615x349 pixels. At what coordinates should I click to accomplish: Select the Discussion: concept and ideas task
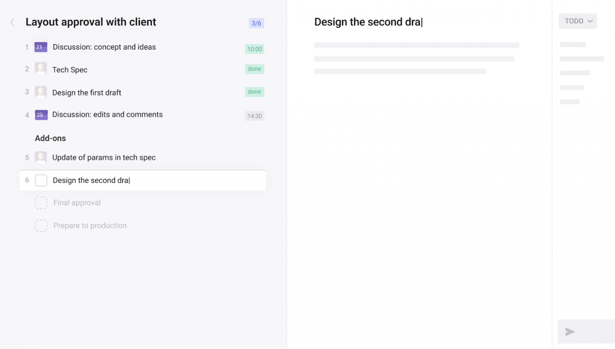pyautogui.click(x=104, y=47)
